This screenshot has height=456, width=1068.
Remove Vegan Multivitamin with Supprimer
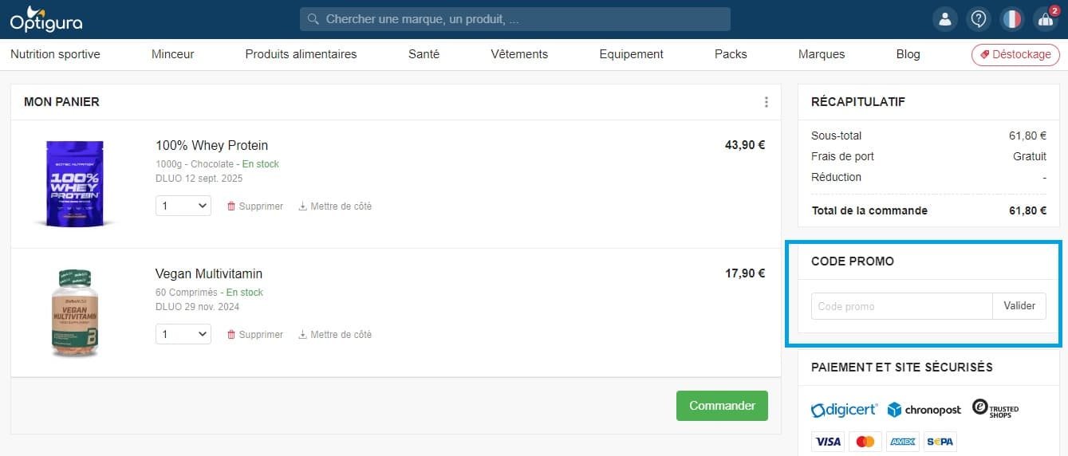(x=255, y=335)
